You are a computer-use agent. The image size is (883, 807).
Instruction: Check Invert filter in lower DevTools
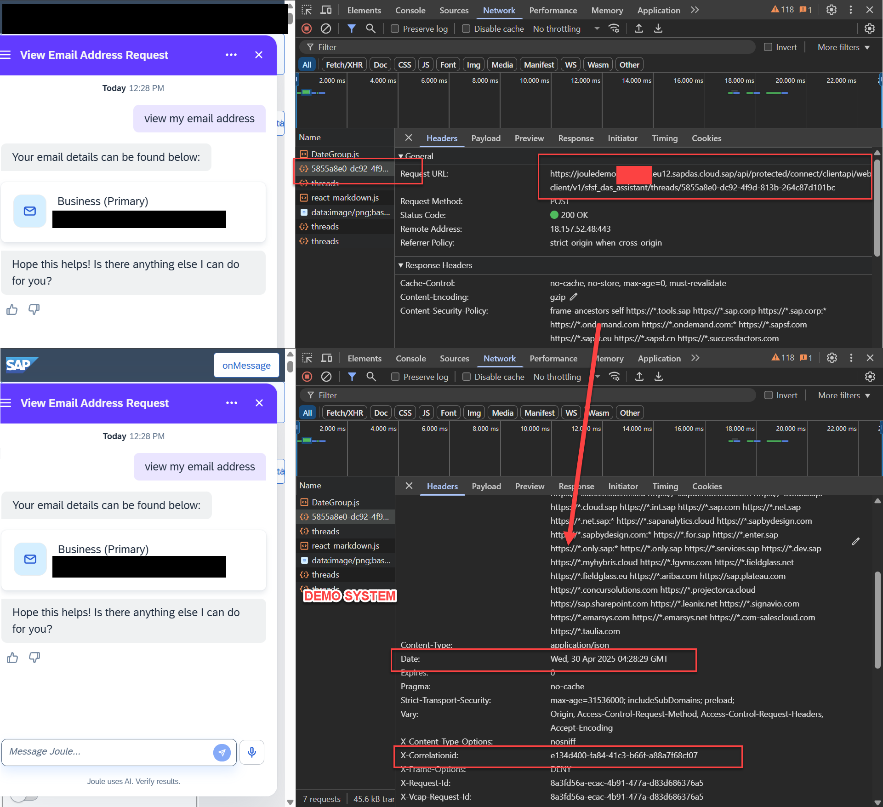pyautogui.click(x=769, y=395)
